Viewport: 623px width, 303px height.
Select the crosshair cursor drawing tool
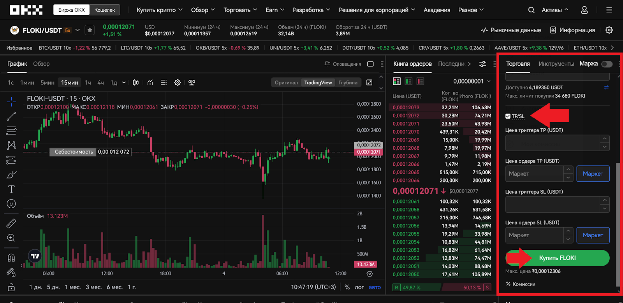pos(11,102)
